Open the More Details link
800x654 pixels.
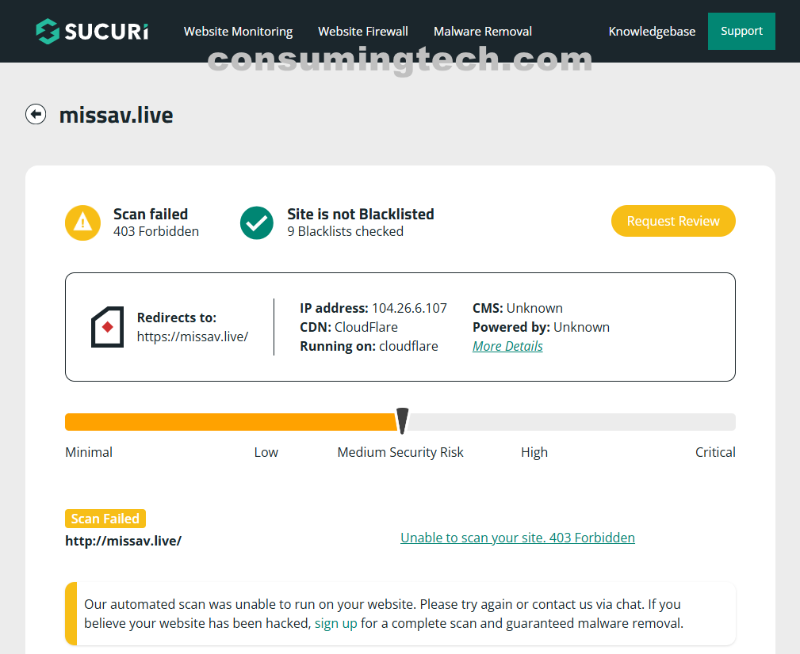pyautogui.click(x=507, y=346)
